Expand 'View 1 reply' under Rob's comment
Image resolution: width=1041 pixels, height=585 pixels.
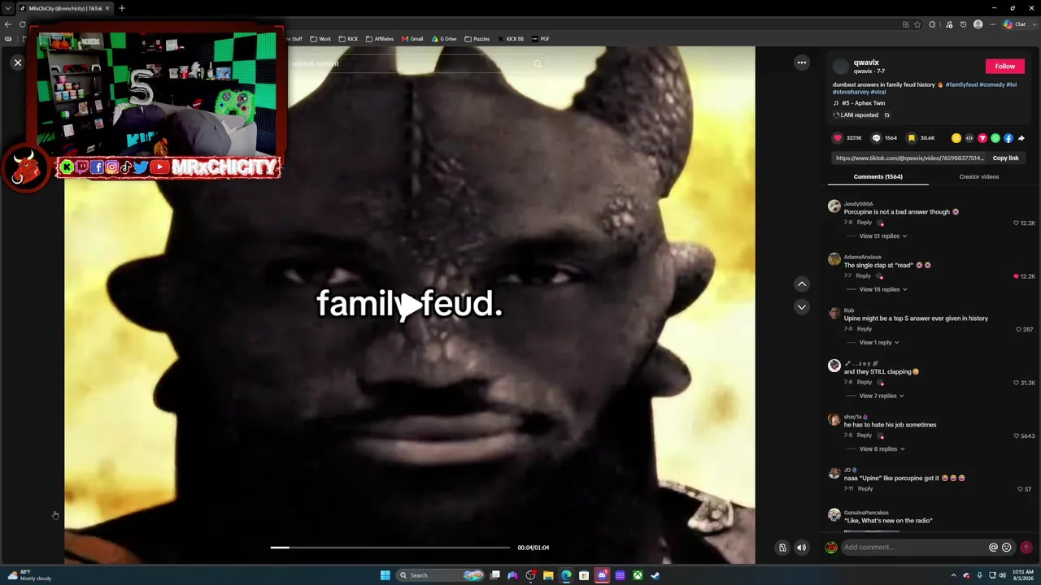pos(879,343)
